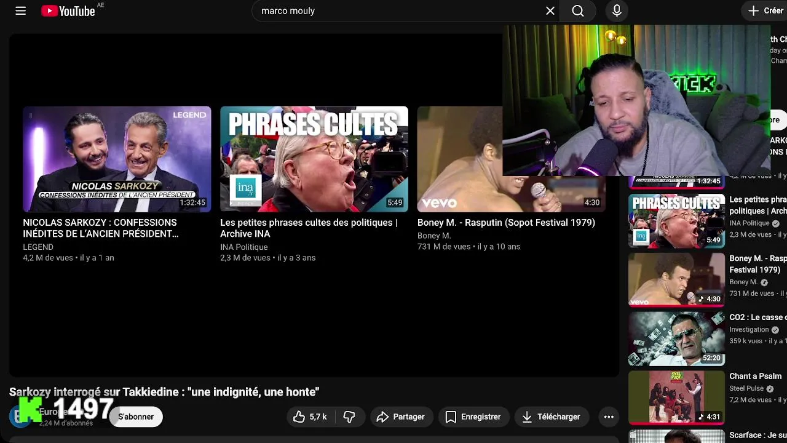Open sidebar Boney M. Rasputin thumbnail
Viewport: 787px width, 443px height.
point(676,279)
